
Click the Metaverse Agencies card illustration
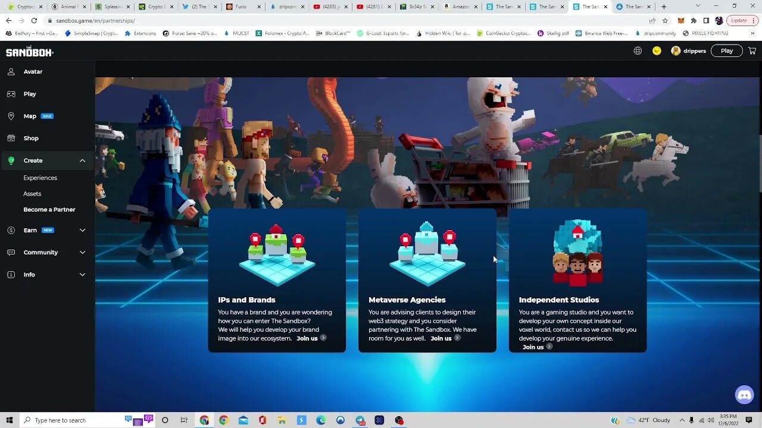tap(427, 254)
